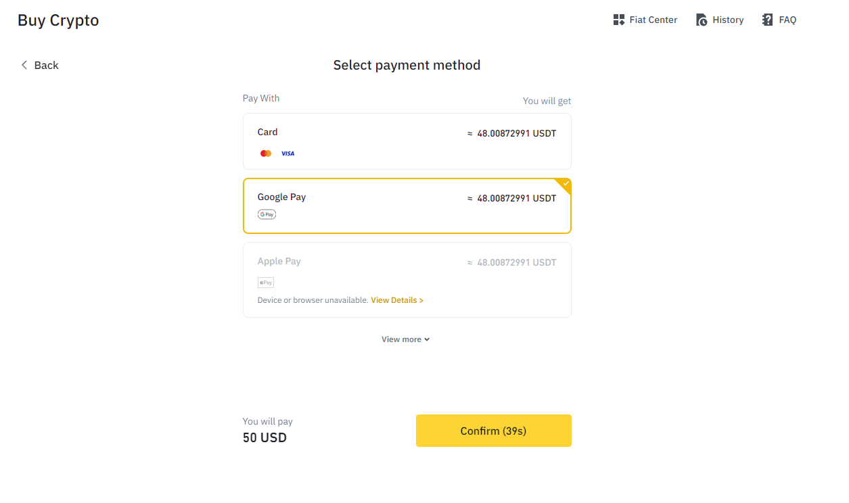Select the Apple Pay payment option
Screen dimensions: 849x503
tap(407, 279)
